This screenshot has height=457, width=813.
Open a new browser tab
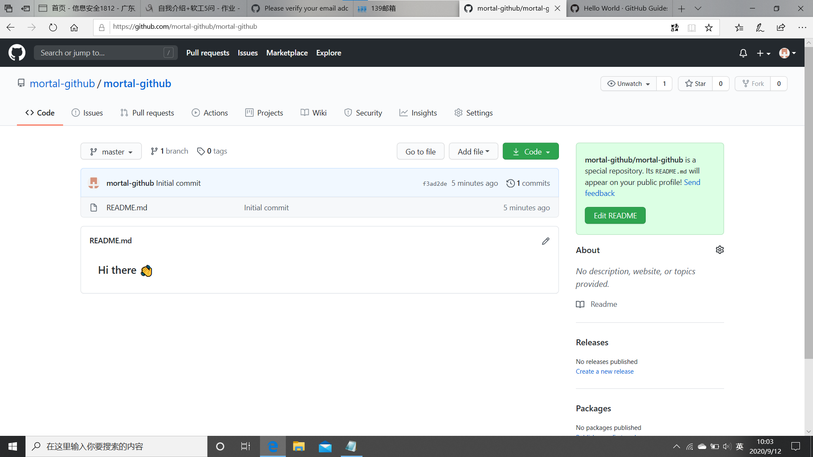coord(681,8)
